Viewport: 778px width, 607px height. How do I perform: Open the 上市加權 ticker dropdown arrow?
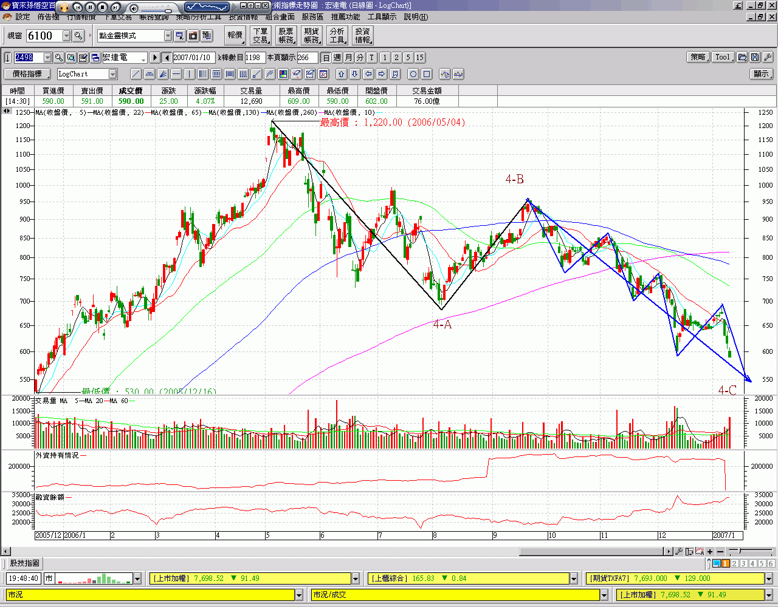(356, 578)
